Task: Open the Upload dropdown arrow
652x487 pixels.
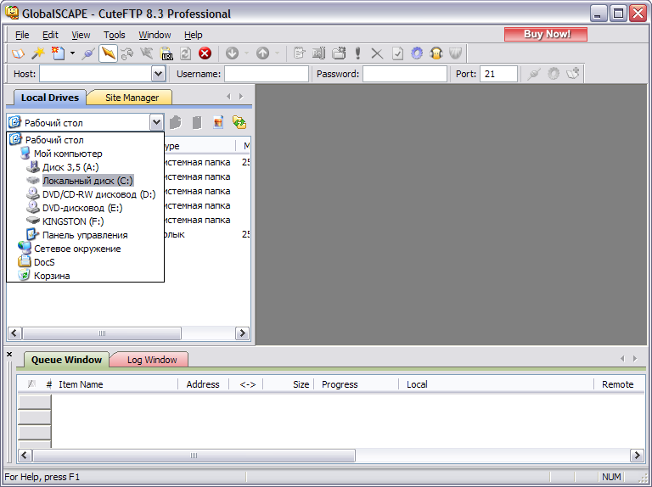Action: pos(277,53)
